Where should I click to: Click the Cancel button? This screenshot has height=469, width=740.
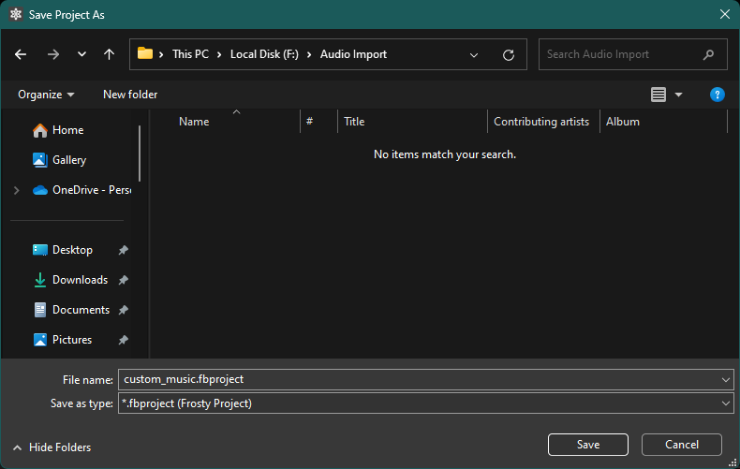pos(682,445)
